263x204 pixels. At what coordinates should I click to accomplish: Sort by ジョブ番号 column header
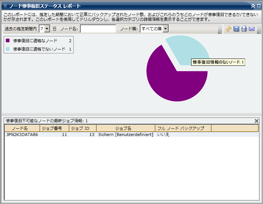coord(54,128)
